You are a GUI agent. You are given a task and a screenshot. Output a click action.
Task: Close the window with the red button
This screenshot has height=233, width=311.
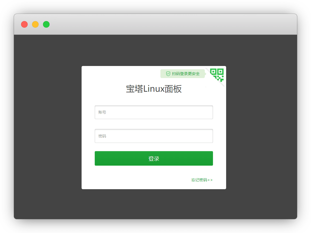(x=24, y=24)
